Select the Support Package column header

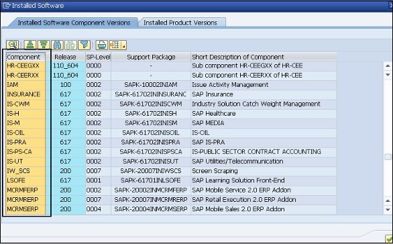click(151, 57)
